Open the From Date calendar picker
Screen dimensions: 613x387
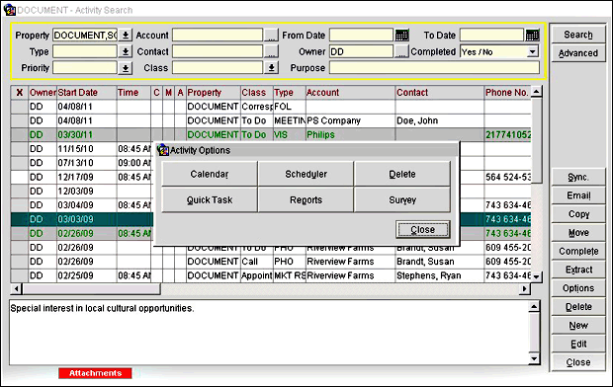[401, 36]
